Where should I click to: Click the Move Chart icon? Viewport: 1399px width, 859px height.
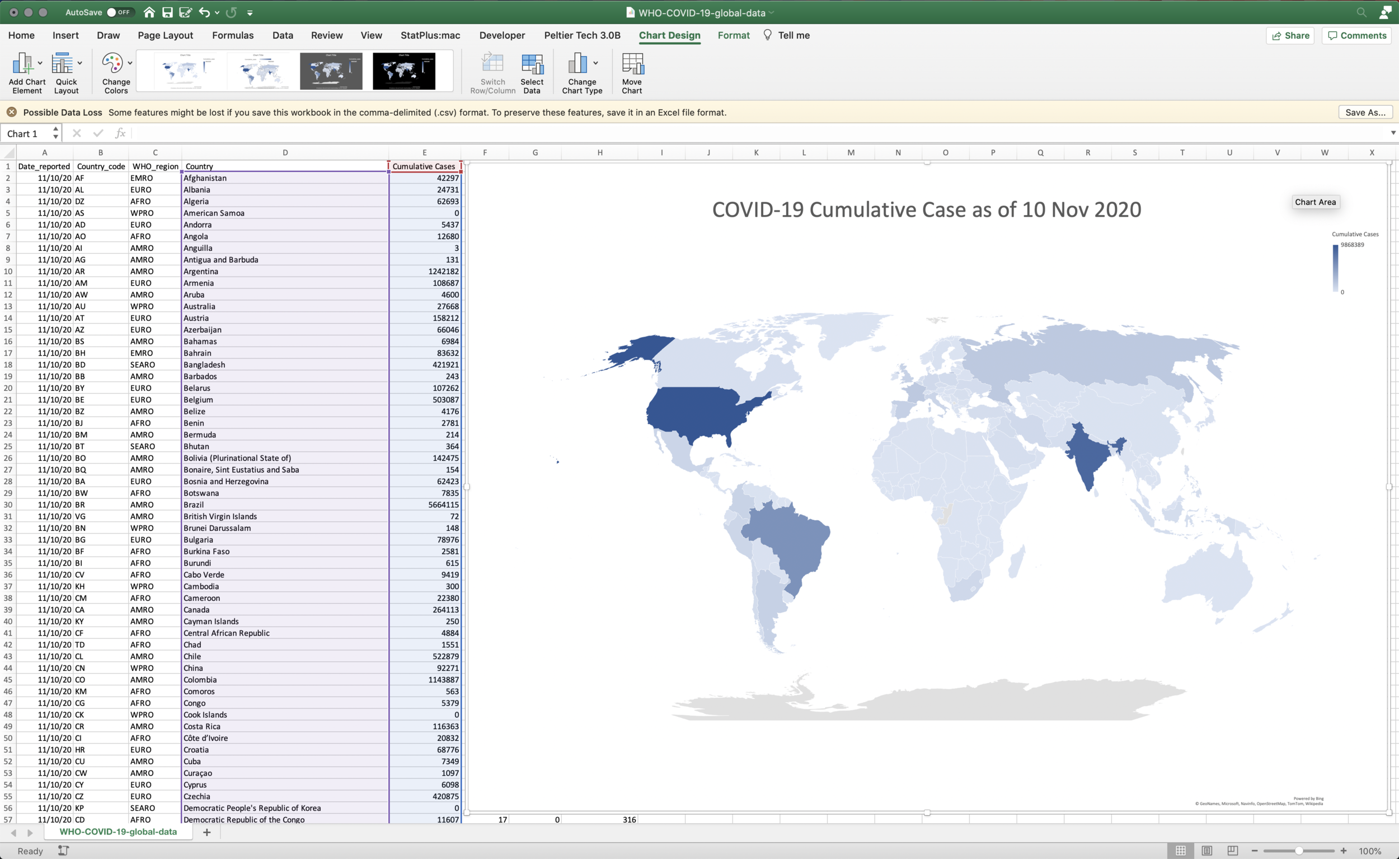(x=632, y=64)
